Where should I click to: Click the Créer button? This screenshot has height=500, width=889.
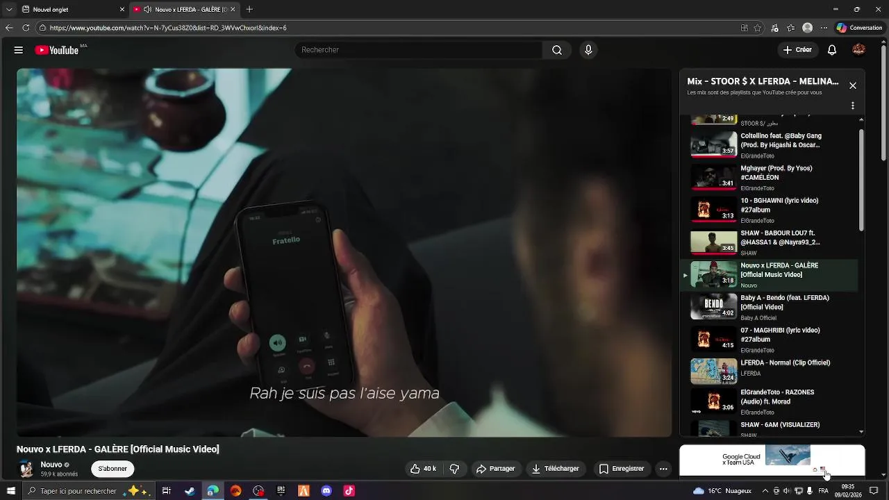pyautogui.click(x=797, y=50)
